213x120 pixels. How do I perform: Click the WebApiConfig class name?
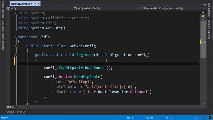coord(83,46)
